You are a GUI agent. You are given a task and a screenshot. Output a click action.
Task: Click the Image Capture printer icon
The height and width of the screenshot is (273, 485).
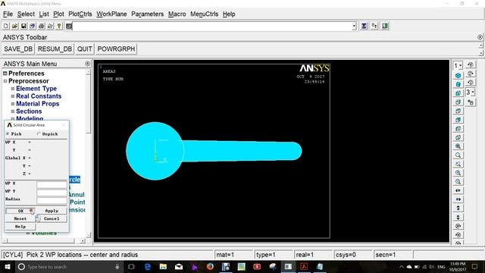coord(42,26)
